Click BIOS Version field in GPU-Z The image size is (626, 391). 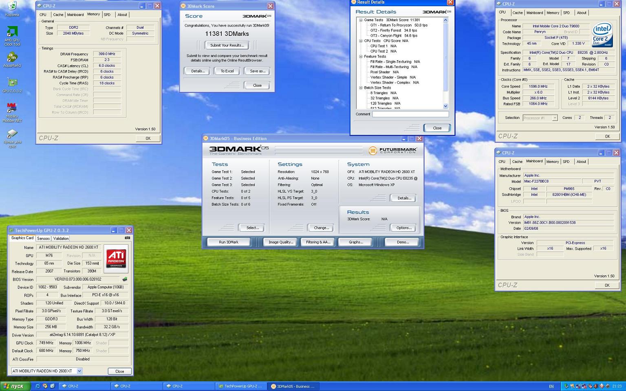[78, 279]
